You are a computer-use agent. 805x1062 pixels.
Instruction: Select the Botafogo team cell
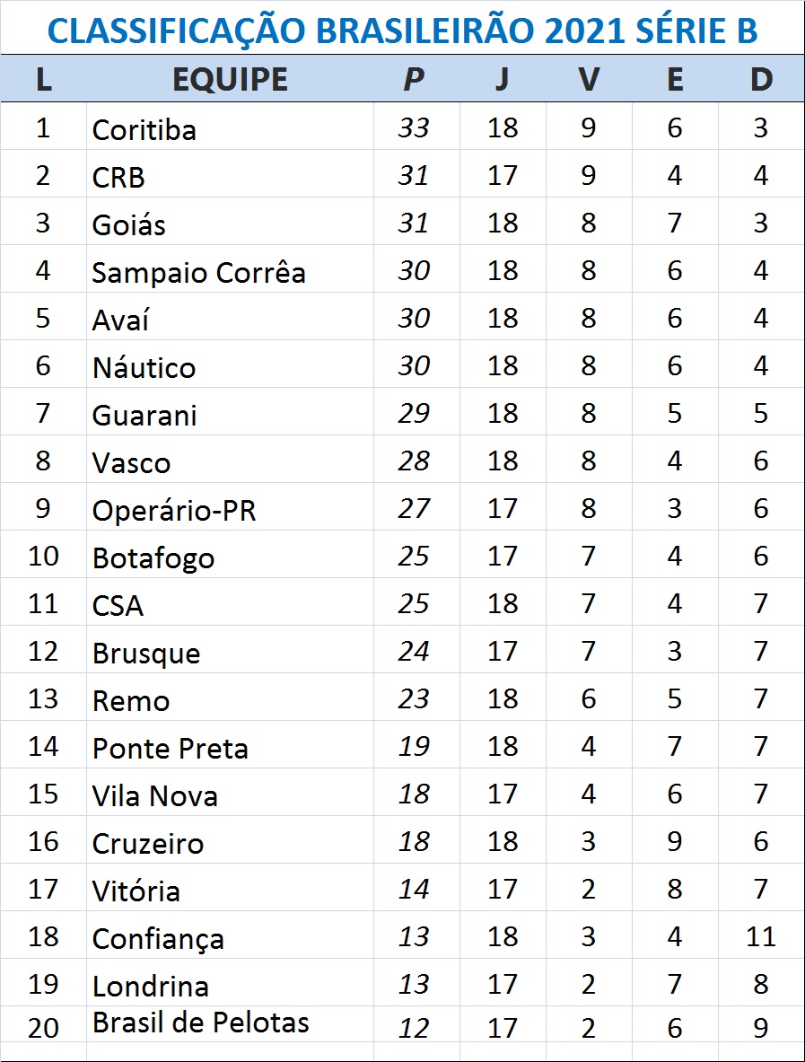tap(153, 558)
